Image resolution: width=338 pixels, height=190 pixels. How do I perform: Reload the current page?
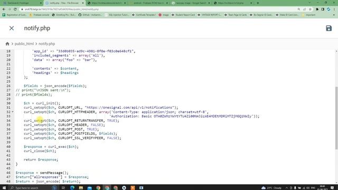coord(15,9)
